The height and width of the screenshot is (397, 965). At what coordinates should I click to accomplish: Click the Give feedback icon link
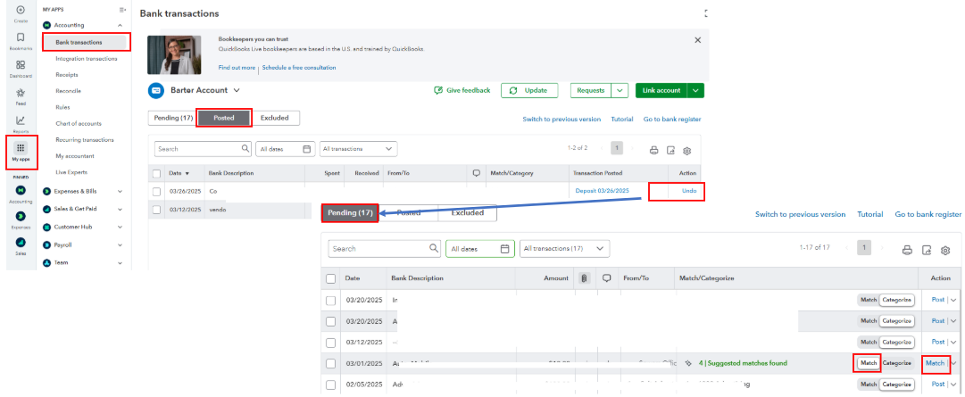(462, 90)
